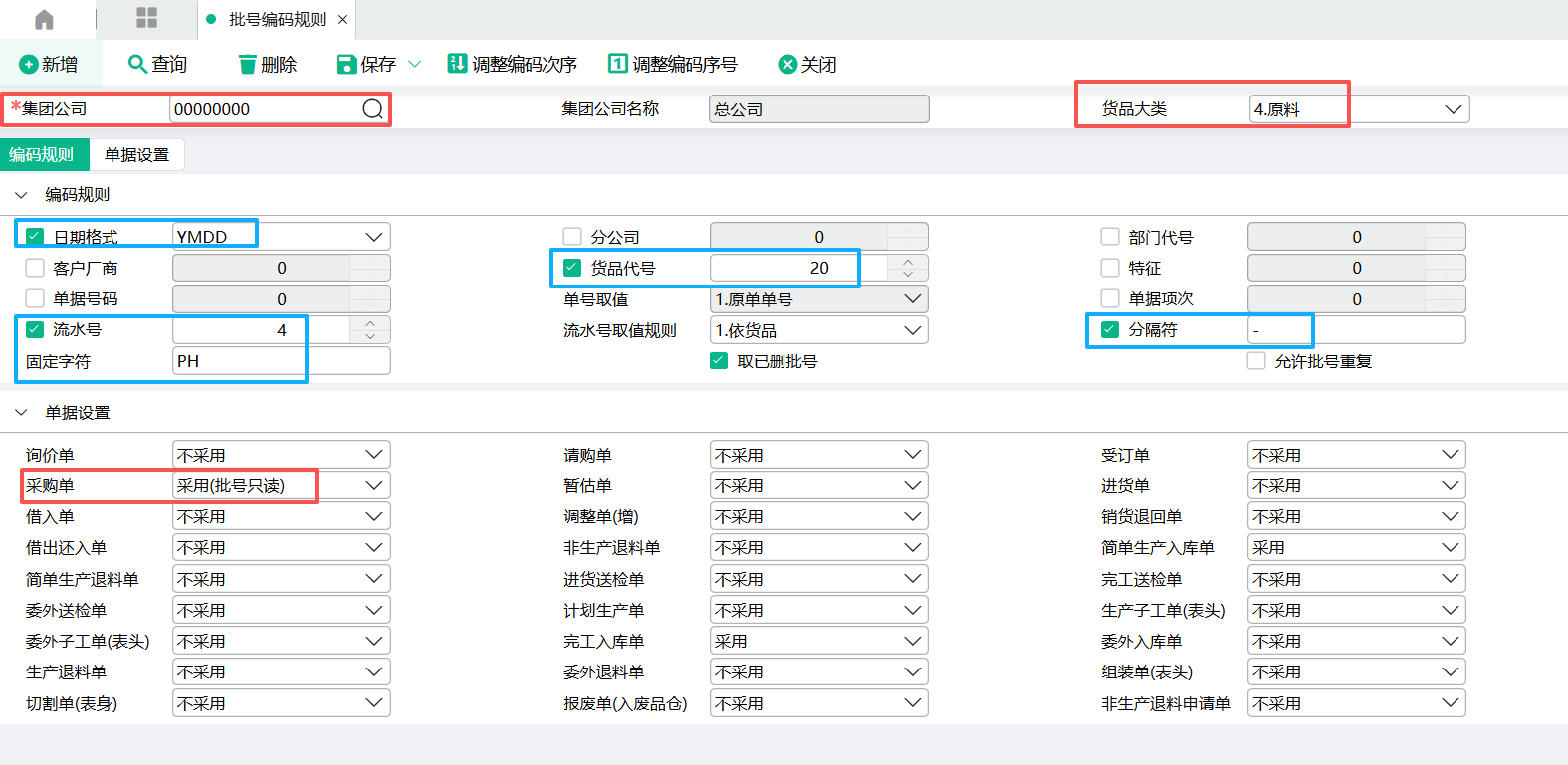Open the arrow next to 保存
The height and width of the screenshot is (765, 1568).
[415, 65]
